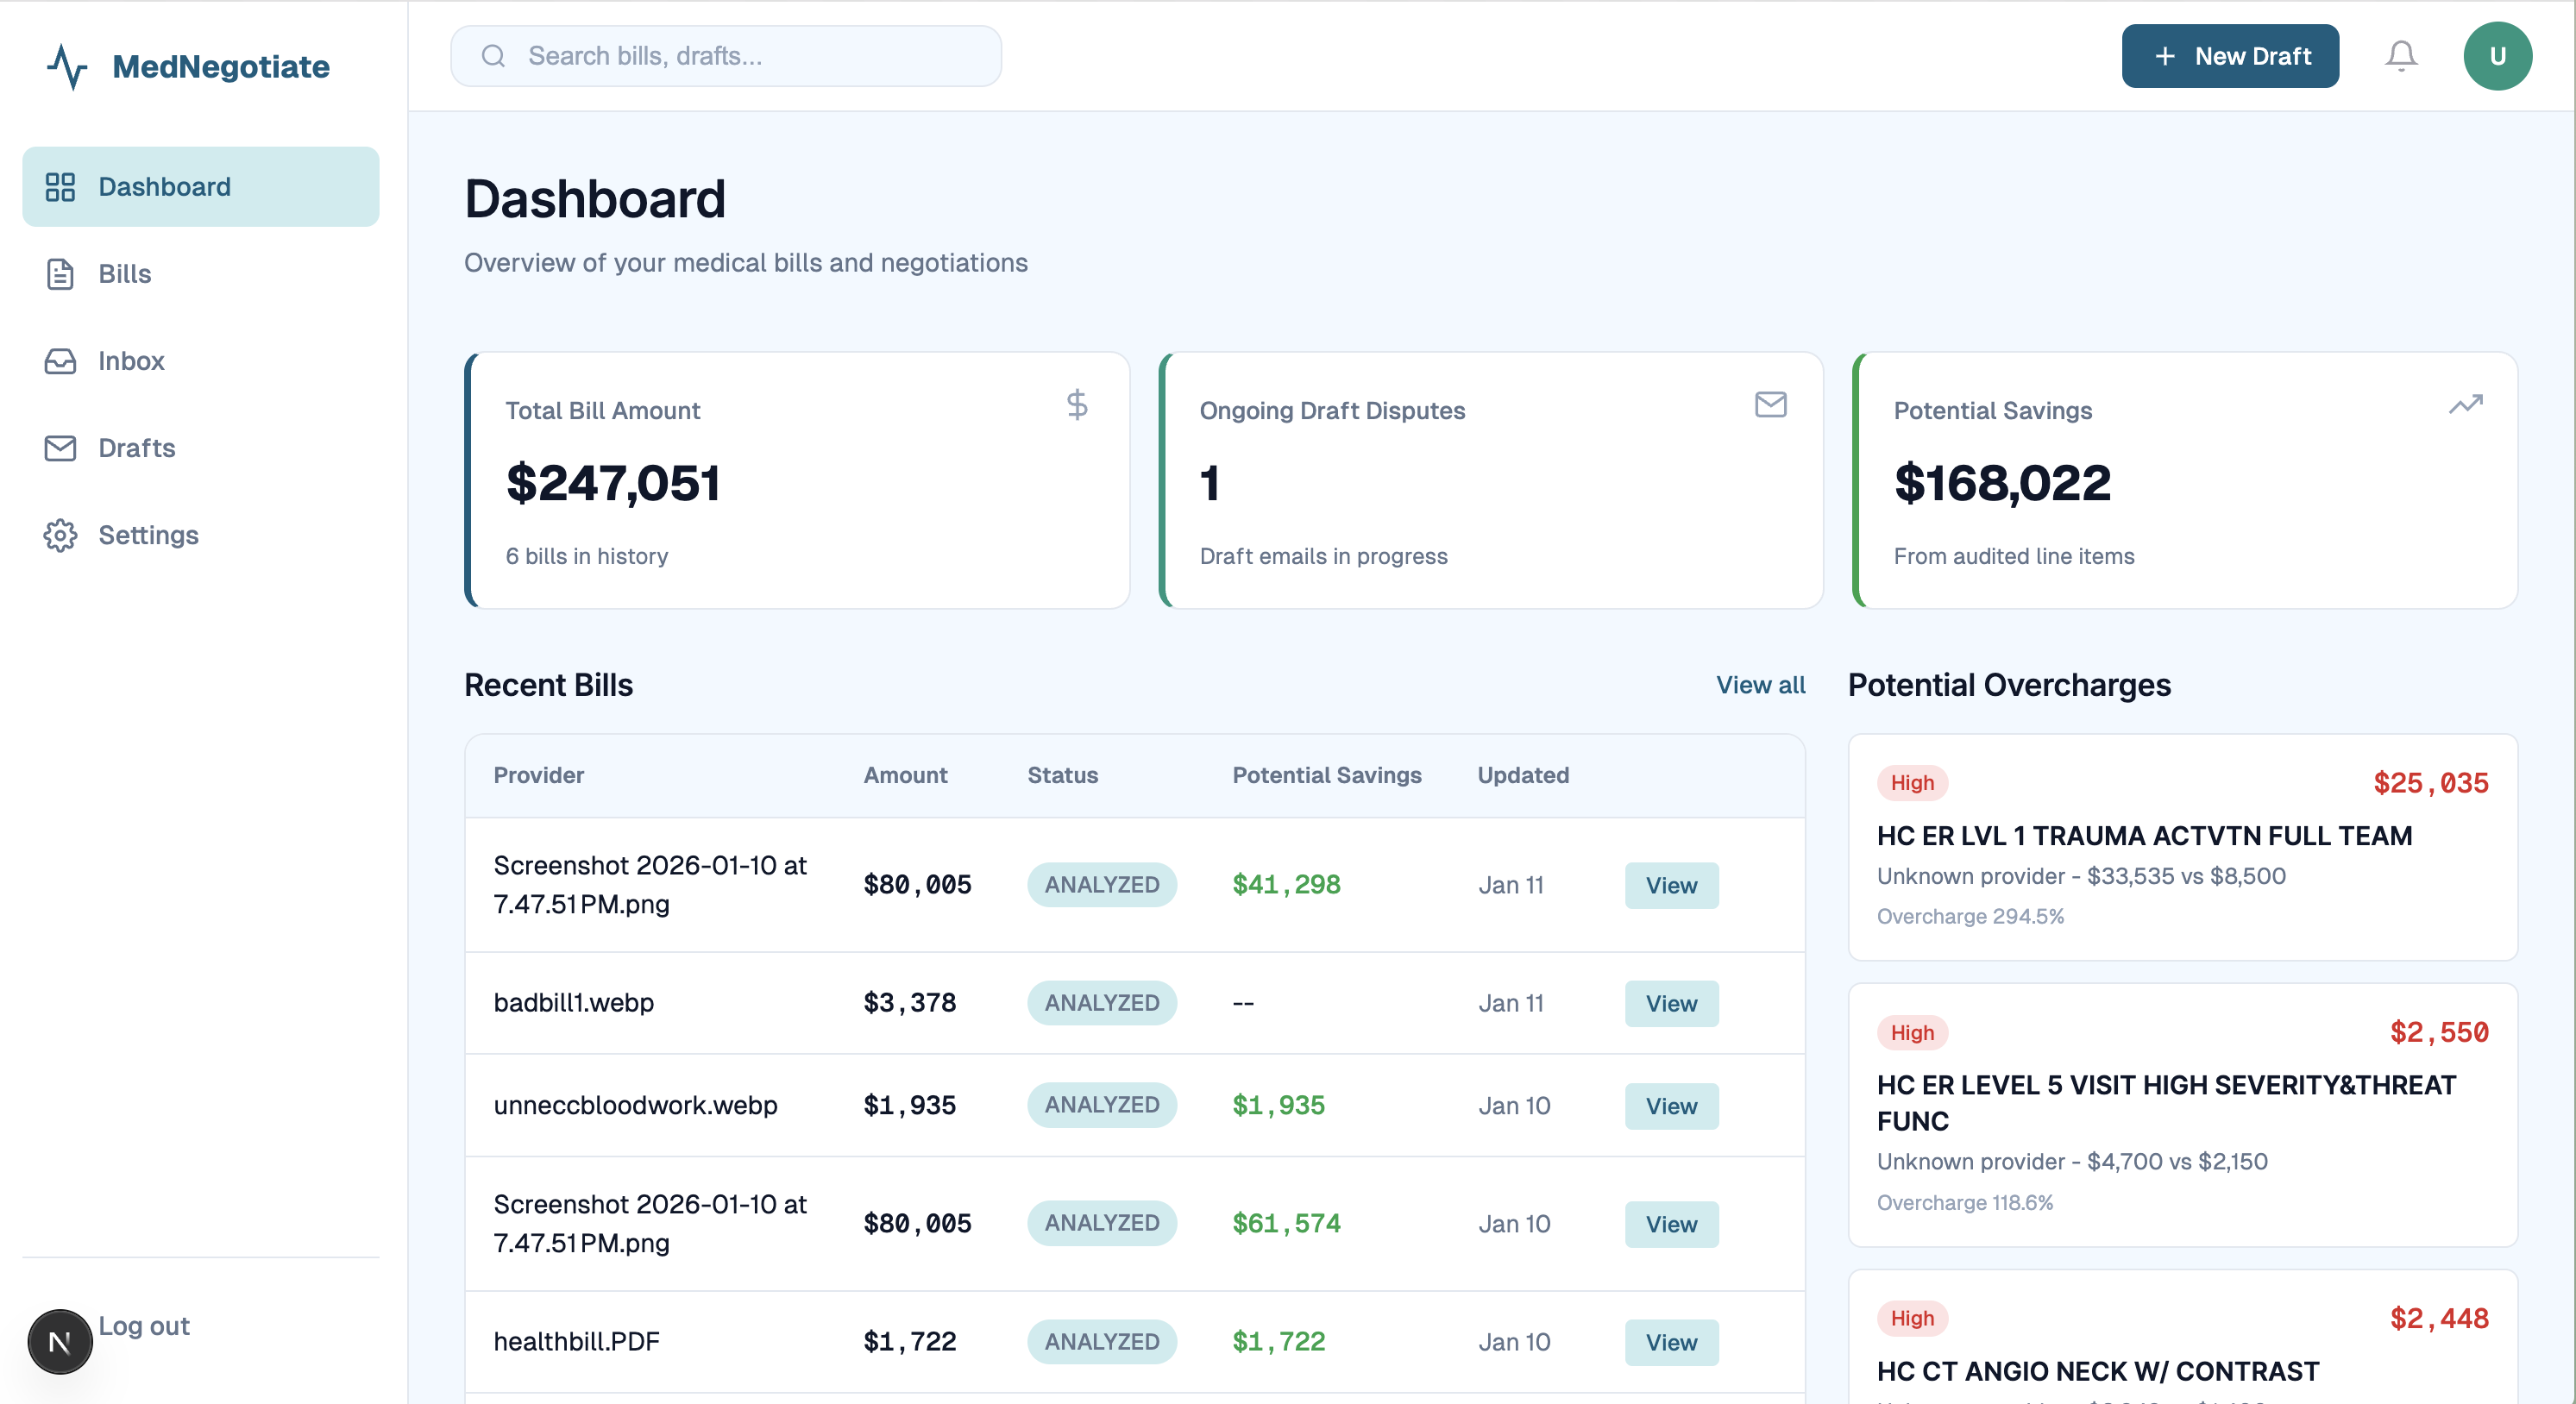Click the MedNegotiate pulse logo icon

67,66
